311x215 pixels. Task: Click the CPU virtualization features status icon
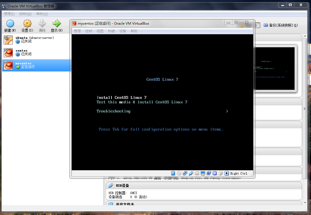tap(215, 173)
